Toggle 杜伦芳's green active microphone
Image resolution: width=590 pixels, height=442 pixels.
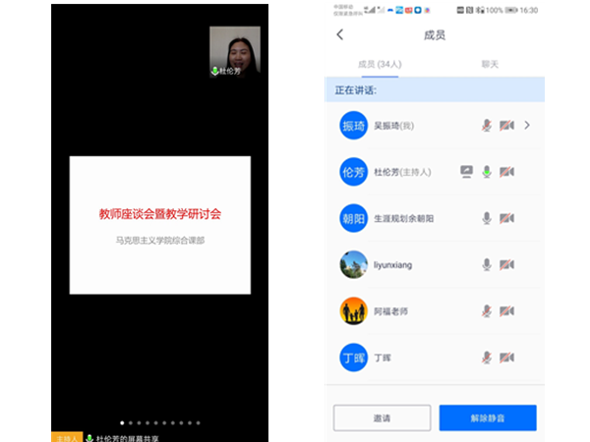click(486, 172)
